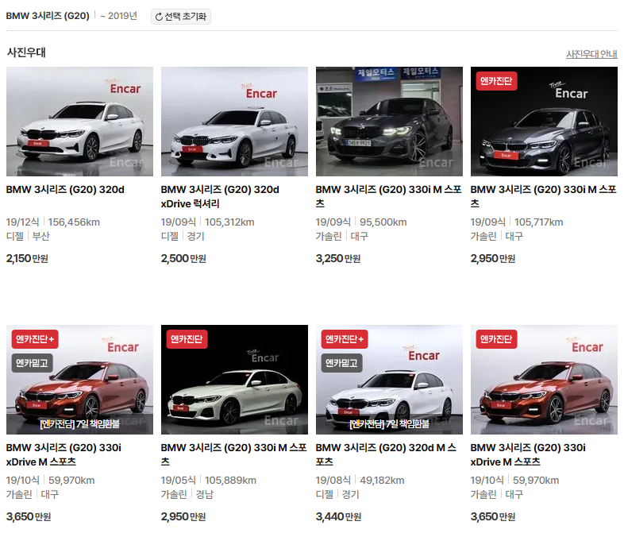This screenshot has width=624, height=537.
Task: Open the 사진우대 안내 link
Action: click(591, 54)
